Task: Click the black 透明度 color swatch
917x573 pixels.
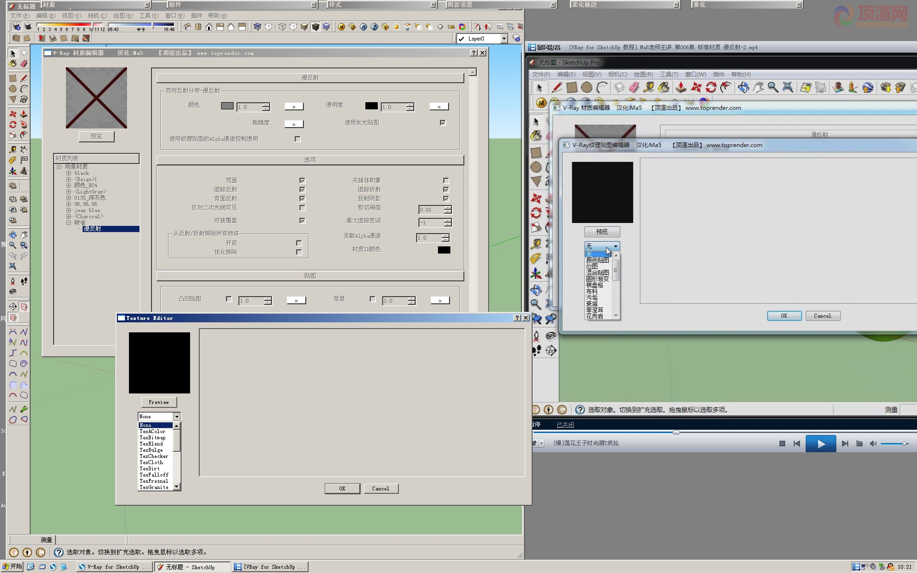Action: click(x=372, y=106)
